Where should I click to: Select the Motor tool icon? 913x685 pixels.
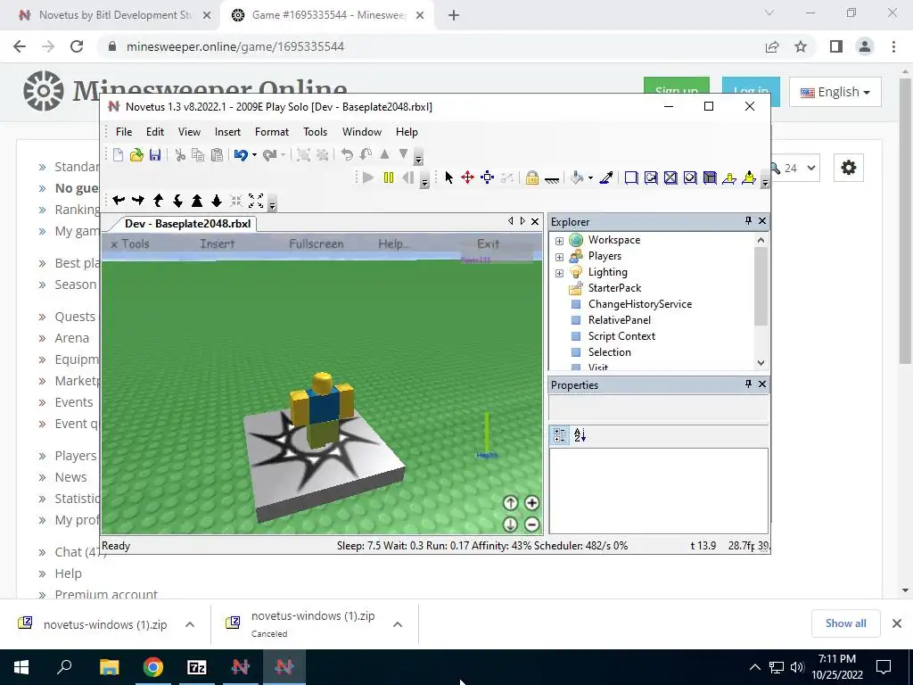point(749,177)
